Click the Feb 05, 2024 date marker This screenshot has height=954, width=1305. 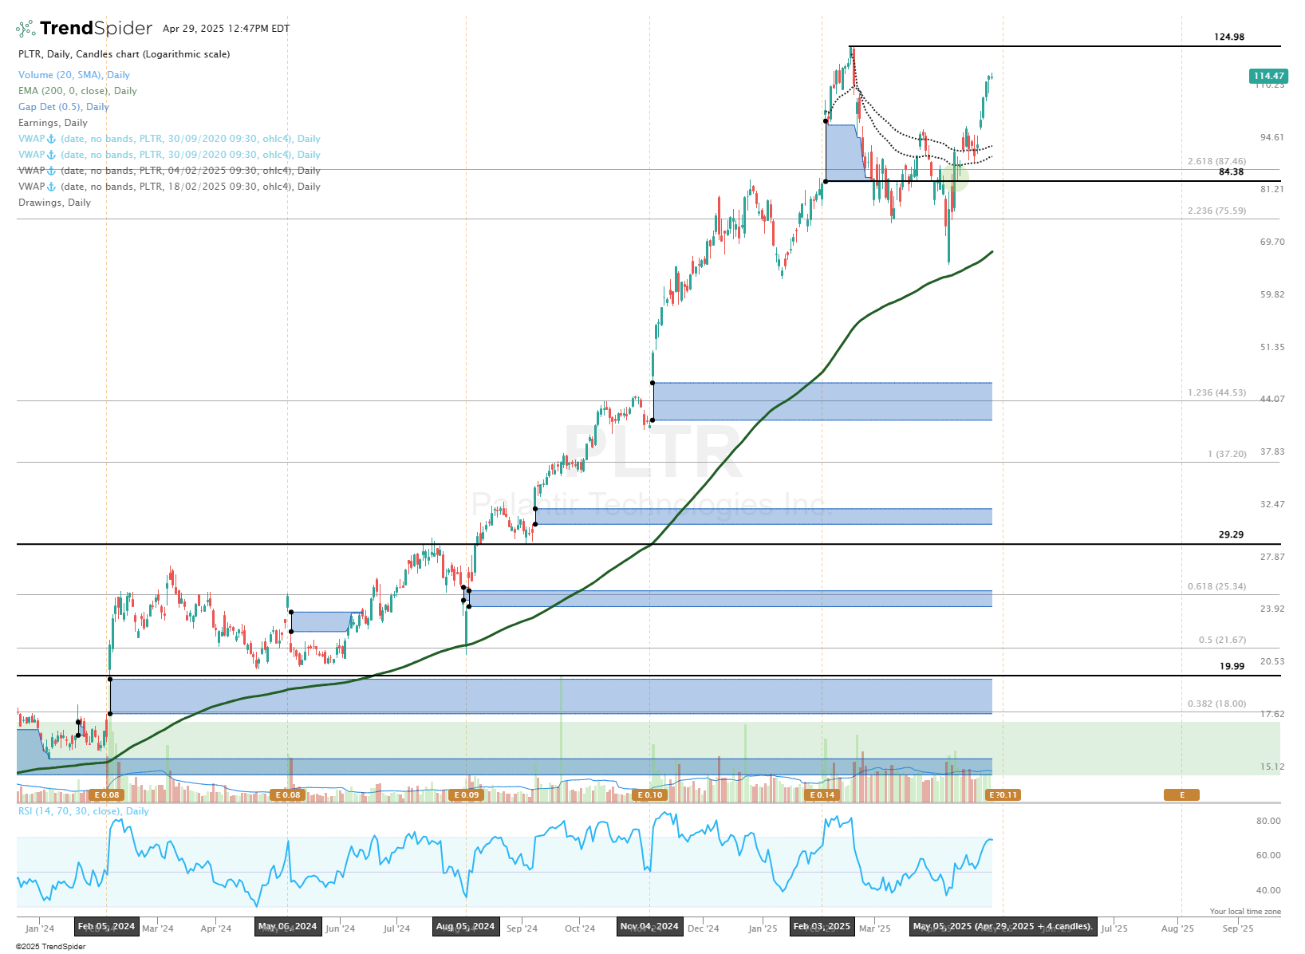pyautogui.click(x=107, y=927)
